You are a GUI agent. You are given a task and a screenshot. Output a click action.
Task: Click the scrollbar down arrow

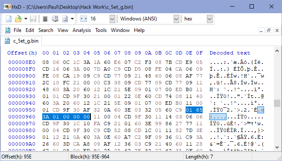(277, 147)
